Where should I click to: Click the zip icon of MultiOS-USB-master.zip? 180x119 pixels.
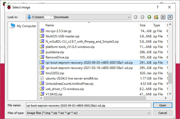click(x=42, y=36)
